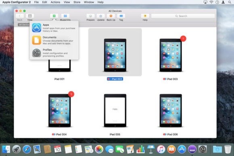Open App Store in the Dock

(x=182, y=149)
